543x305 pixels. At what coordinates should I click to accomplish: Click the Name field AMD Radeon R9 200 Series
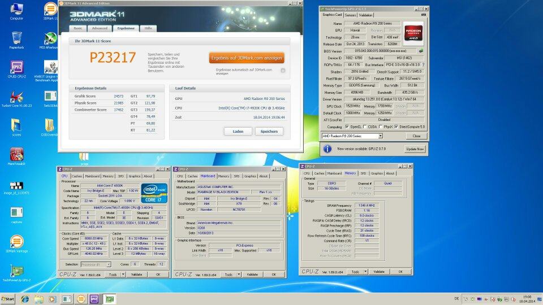(372, 24)
